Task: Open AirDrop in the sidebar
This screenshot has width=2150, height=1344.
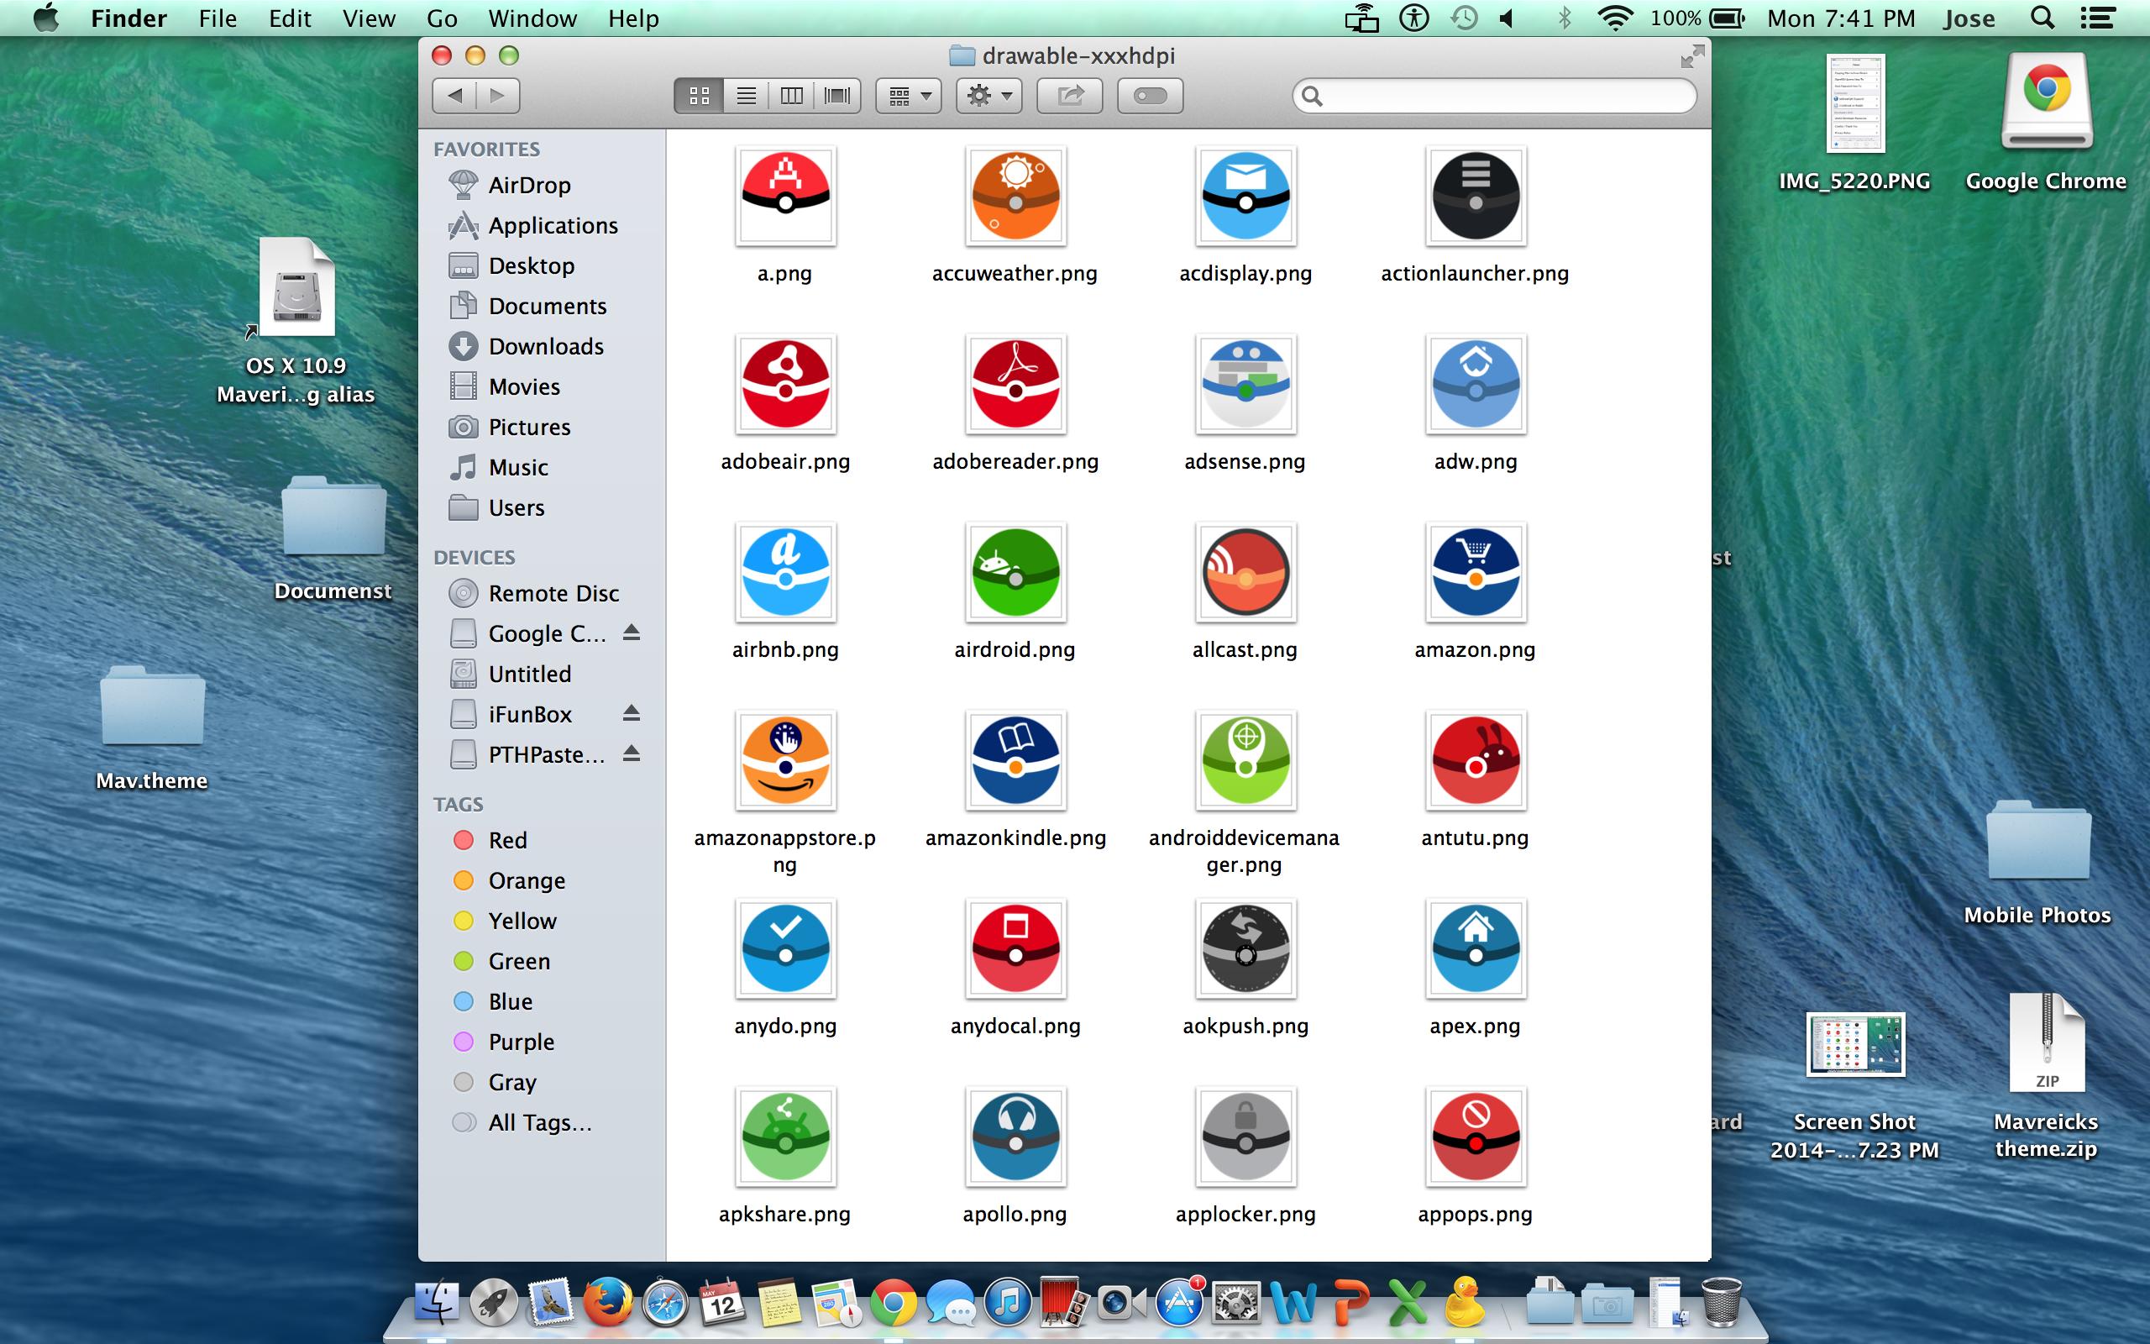Action: pos(528,185)
